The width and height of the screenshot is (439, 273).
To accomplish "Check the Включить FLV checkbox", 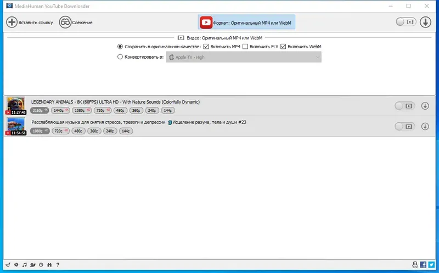I will (245, 47).
